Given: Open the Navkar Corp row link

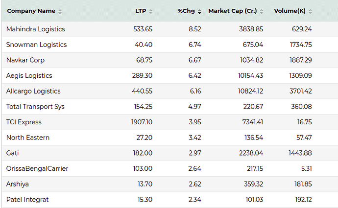Looking at the screenshot, I should click(x=25, y=60).
